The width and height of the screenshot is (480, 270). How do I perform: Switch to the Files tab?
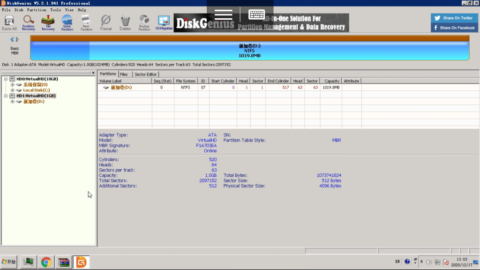click(124, 75)
